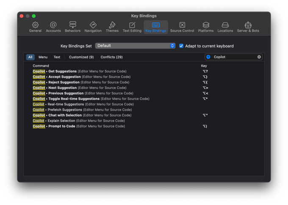Filter by Text key bindings
Viewport: 288px width, 205px height.
coord(57,57)
